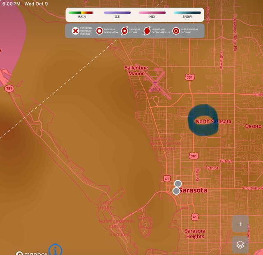
Task: Click the Sarasota city label
Action: pyautogui.click(x=194, y=190)
